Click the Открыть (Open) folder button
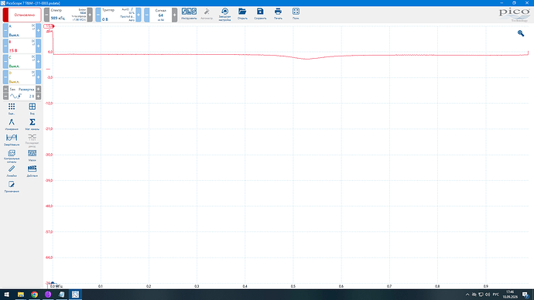 click(x=242, y=14)
